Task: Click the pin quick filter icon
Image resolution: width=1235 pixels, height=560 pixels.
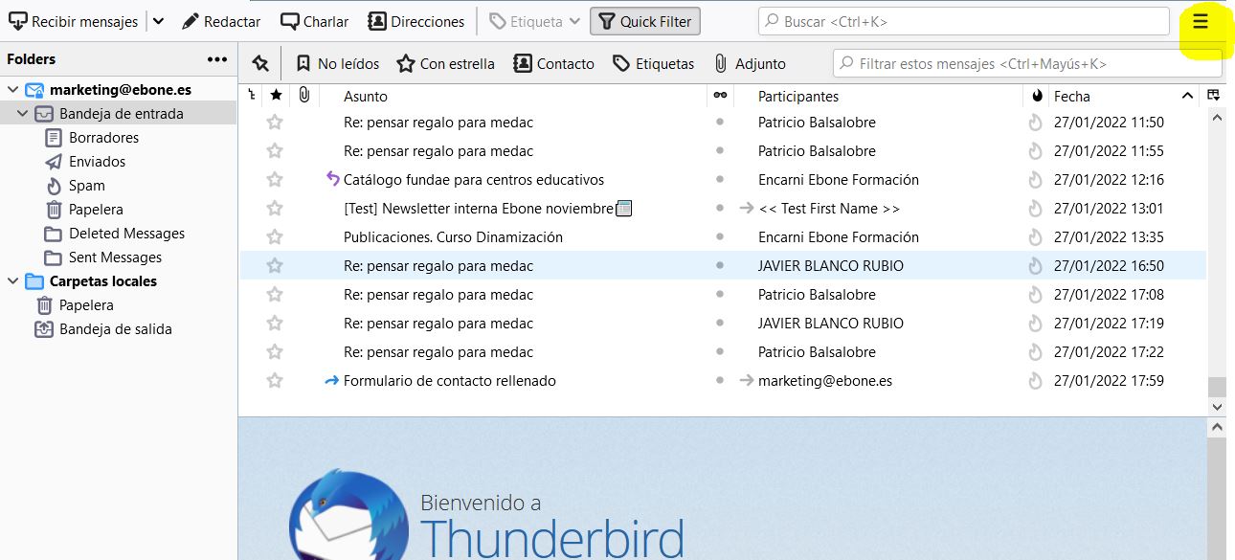Action: (259, 63)
